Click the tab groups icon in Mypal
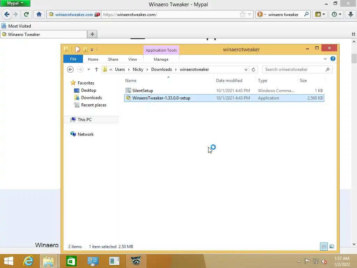 (354, 34)
